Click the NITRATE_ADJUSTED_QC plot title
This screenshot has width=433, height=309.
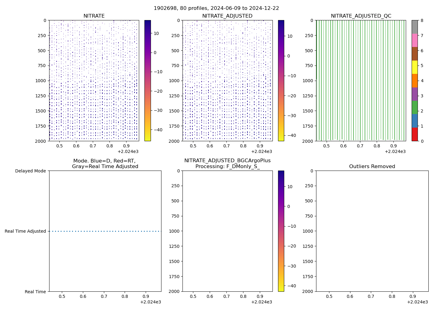pyautogui.click(x=361, y=16)
